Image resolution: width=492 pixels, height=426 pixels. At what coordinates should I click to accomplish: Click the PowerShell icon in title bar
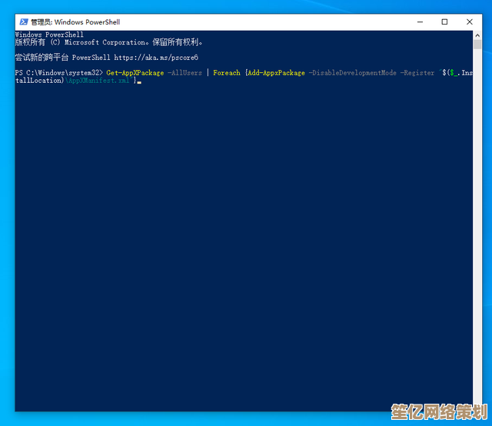pyautogui.click(x=22, y=21)
